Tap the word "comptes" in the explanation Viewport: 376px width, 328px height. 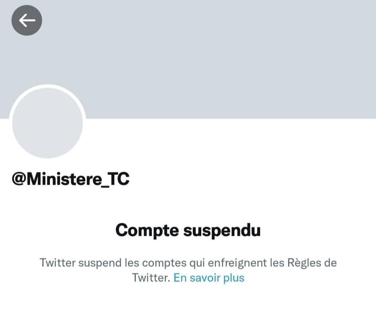(x=164, y=263)
